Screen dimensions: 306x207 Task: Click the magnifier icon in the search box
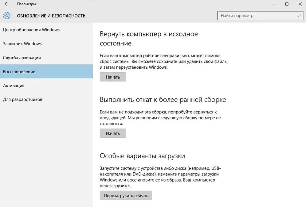click(299, 16)
